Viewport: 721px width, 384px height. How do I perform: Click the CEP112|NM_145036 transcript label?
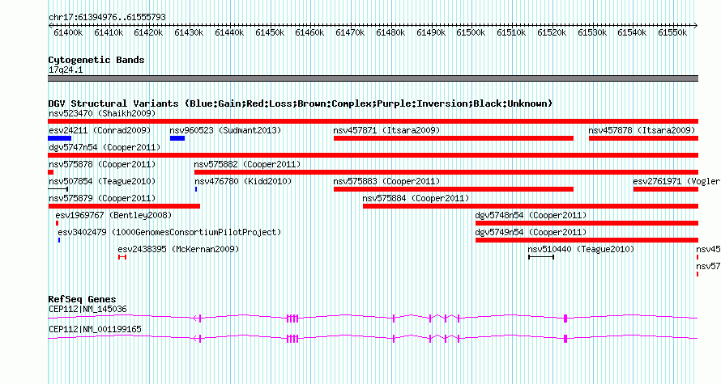pyautogui.click(x=87, y=309)
